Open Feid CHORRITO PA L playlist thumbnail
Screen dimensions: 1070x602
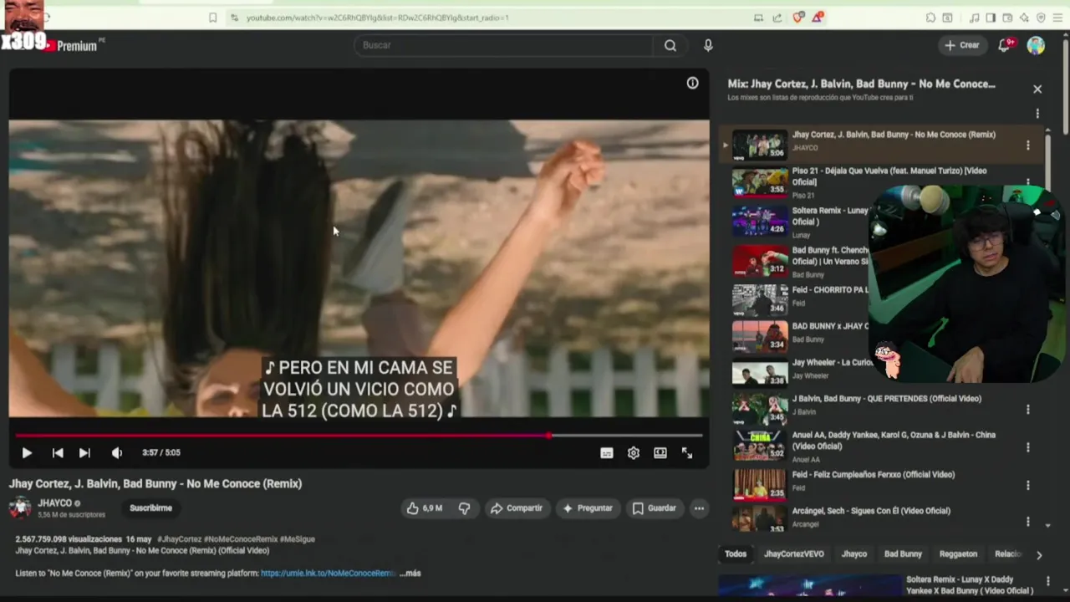(760, 299)
